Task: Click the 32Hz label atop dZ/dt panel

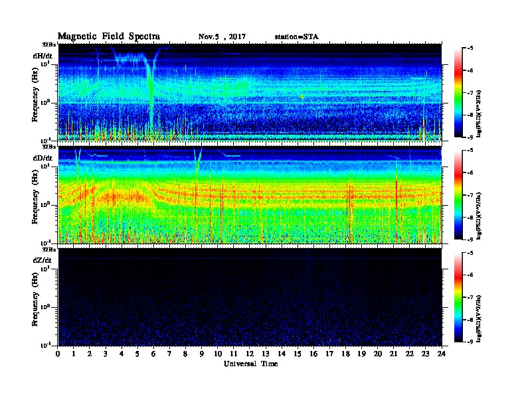Action: pyautogui.click(x=49, y=249)
